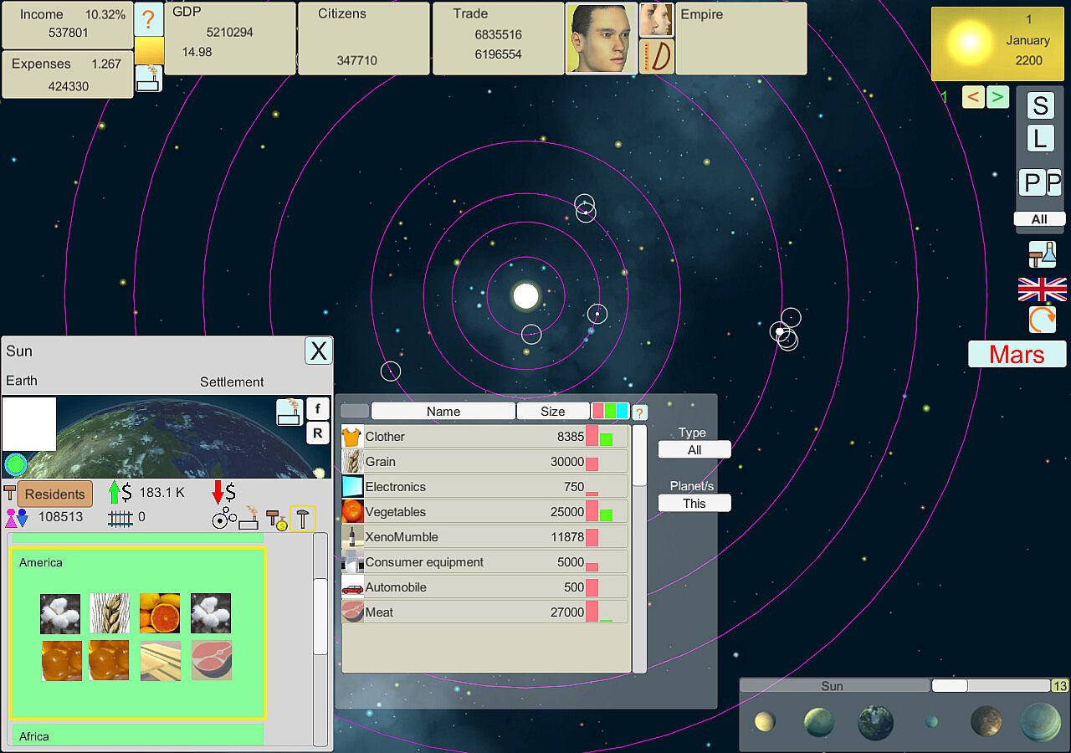Select the Meat row in the goods list
1071x753 pixels.
[485, 612]
